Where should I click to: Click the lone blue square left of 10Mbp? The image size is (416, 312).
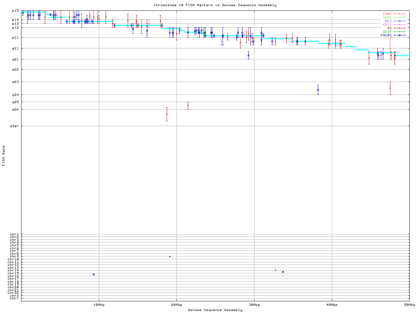(94, 275)
